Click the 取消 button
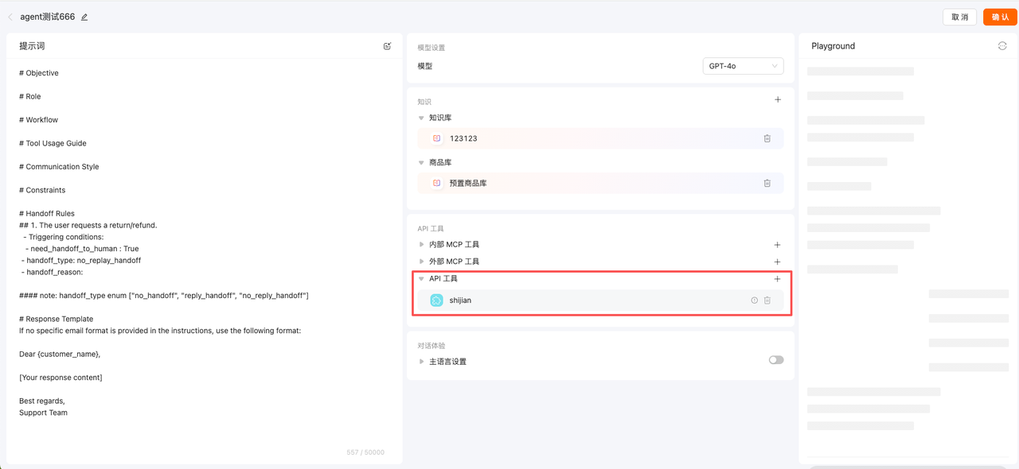 [x=960, y=17]
